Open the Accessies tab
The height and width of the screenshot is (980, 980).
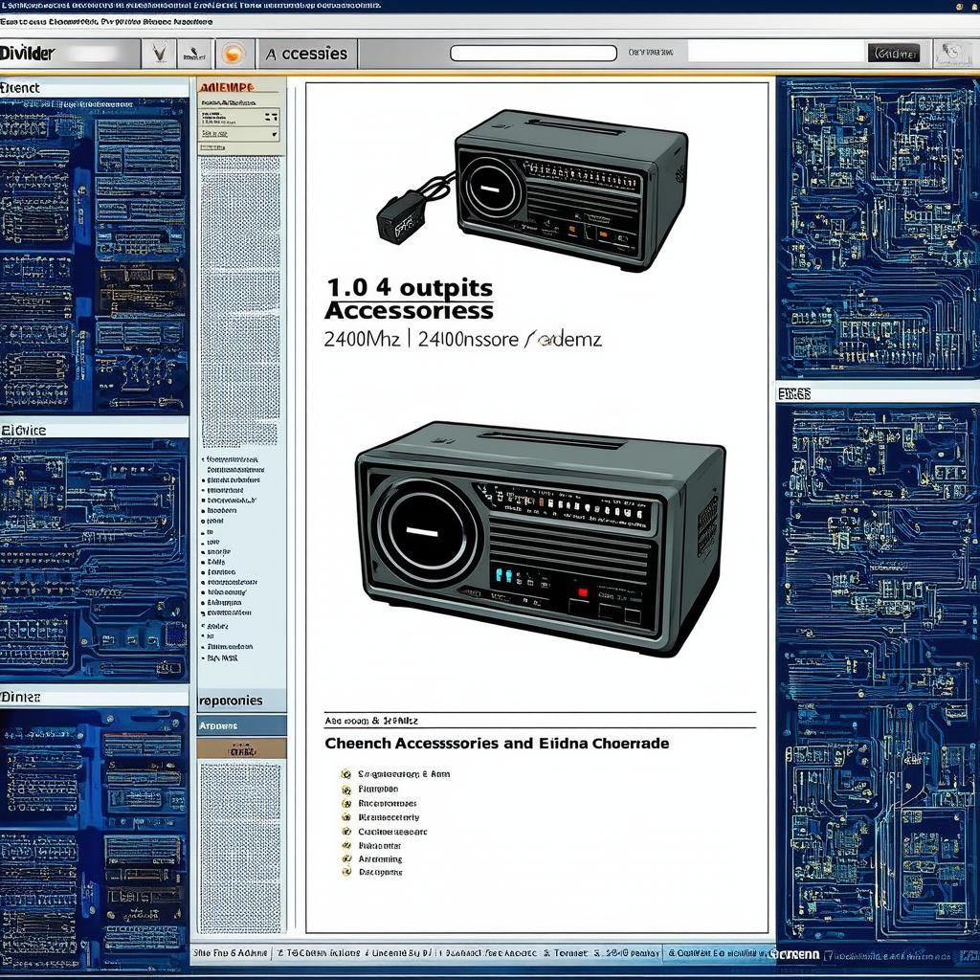(x=306, y=54)
